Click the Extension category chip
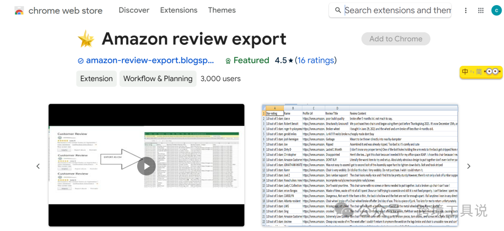Viewport: 504px width, 231px height. click(97, 79)
